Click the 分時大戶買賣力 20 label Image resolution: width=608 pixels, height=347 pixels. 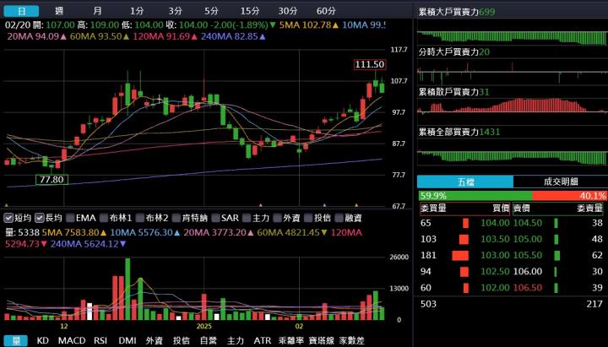click(x=454, y=52)
